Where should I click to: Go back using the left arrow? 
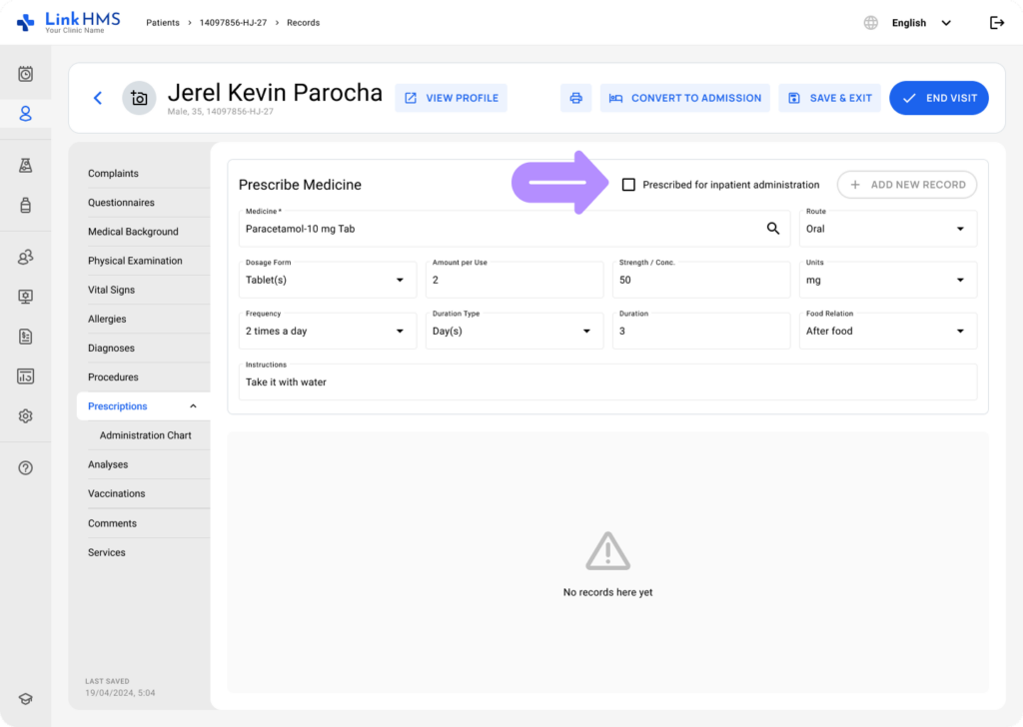coord(98,98)
